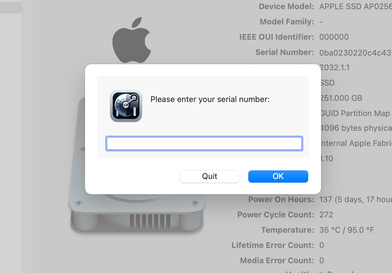Click the IEEE OUI Identifier value 000000
Screen dimensions: 392x273
(334, 37)
